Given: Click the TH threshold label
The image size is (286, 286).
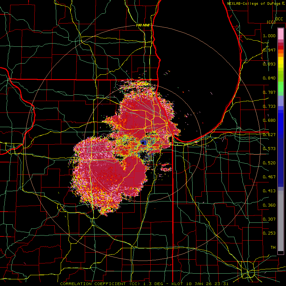Looking at the screenshot, I should coord(273,248).
